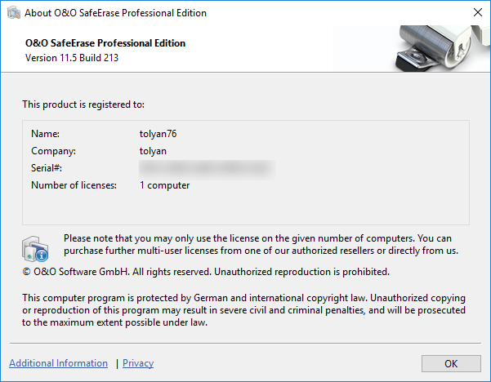
Task: Click the 'Company:' label
Action: tap(53, 151)
